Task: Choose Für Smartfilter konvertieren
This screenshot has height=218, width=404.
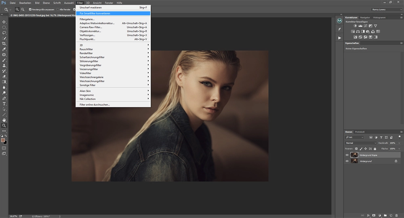Action: (113, 13)
